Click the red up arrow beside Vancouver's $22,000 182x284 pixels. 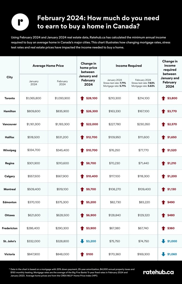tap(82, 124)
